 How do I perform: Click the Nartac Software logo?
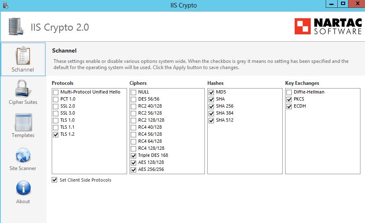tap(328, 26)
